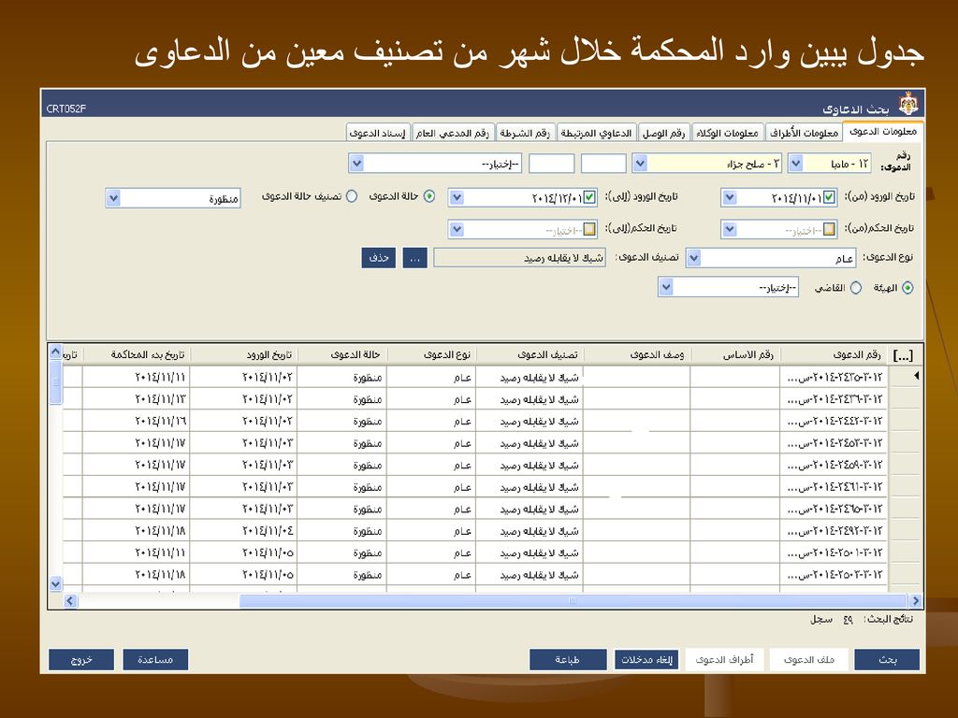Switch to رقم المدعي العام tab
Viewport: 958px width, 718px height.
tap(452, 133)
